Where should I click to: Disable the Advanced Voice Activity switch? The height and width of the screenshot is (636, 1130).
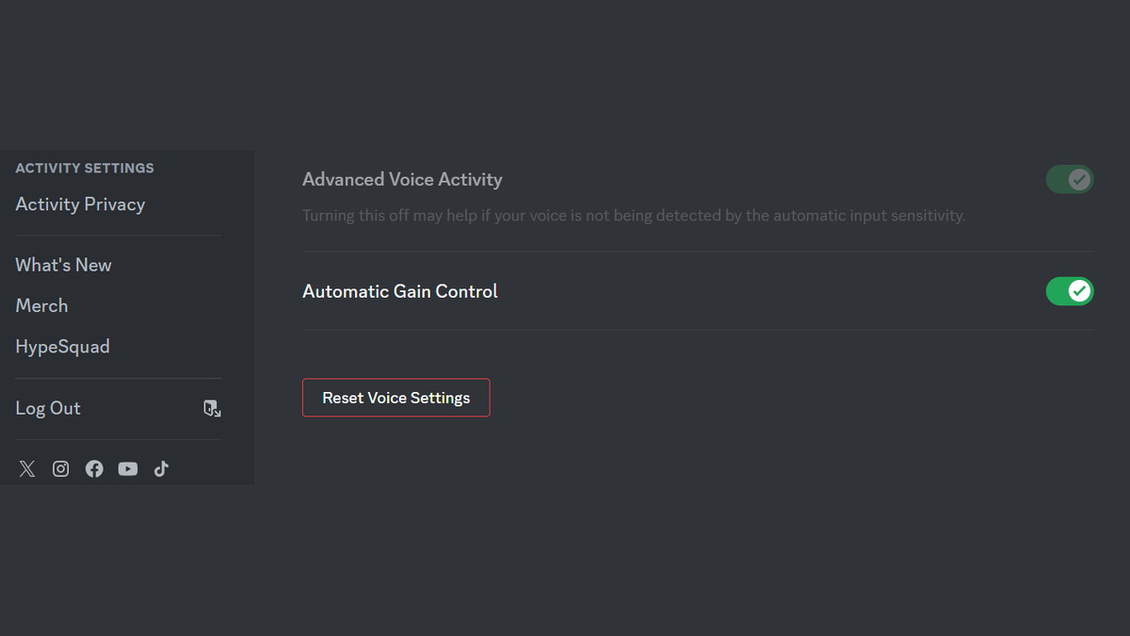pyautogui.click(x=1070, y=179)
